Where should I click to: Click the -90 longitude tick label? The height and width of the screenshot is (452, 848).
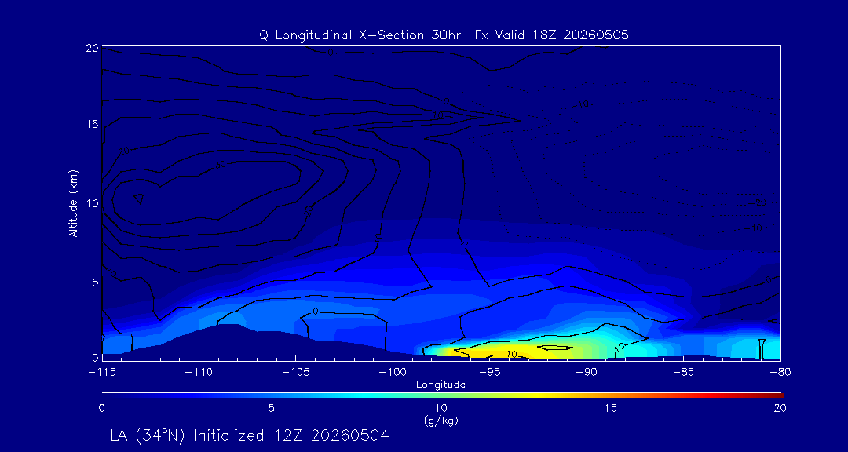pos(587,371)
